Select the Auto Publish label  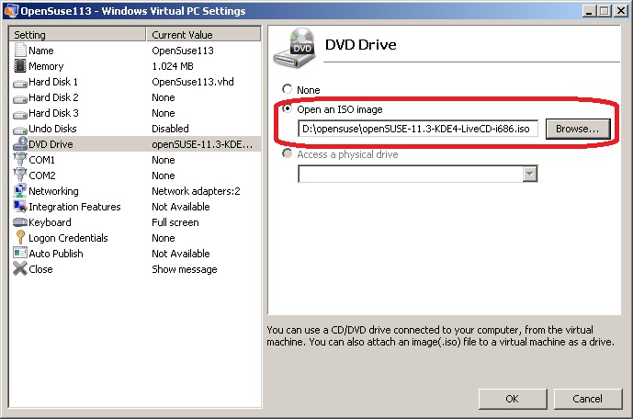[56, 254]
